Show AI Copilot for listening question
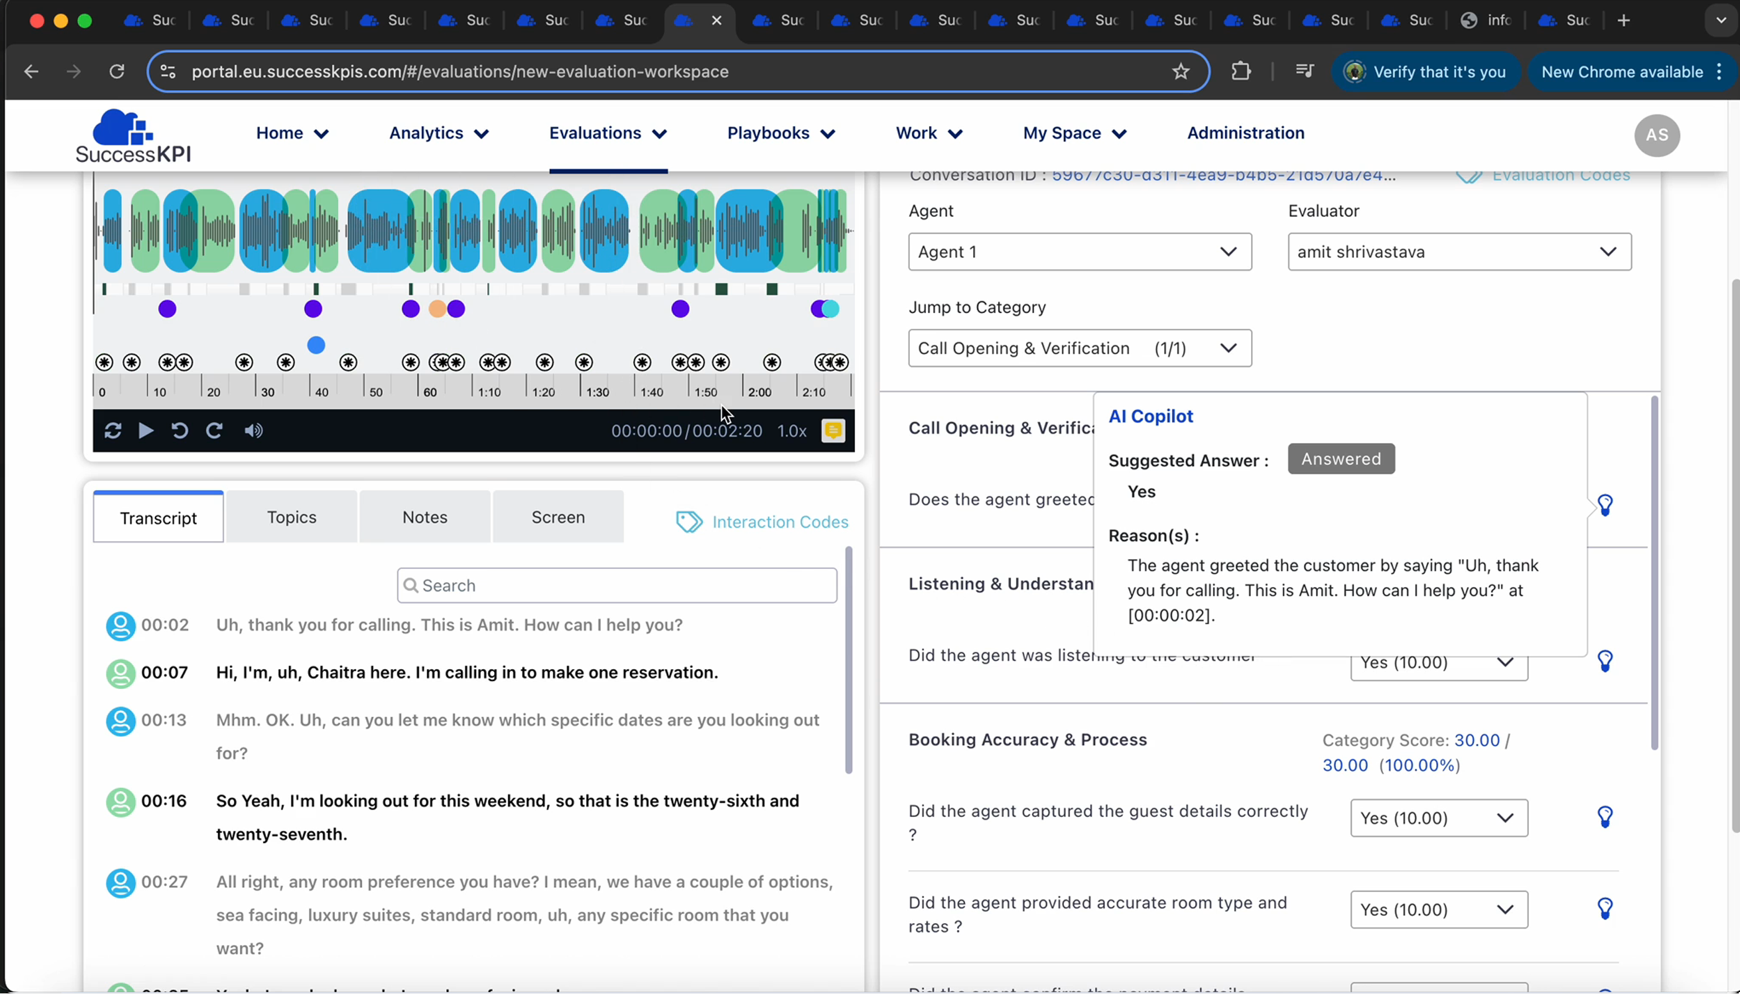The image size is (1740, 994). pyautogui.click(x=1606, y=661)
